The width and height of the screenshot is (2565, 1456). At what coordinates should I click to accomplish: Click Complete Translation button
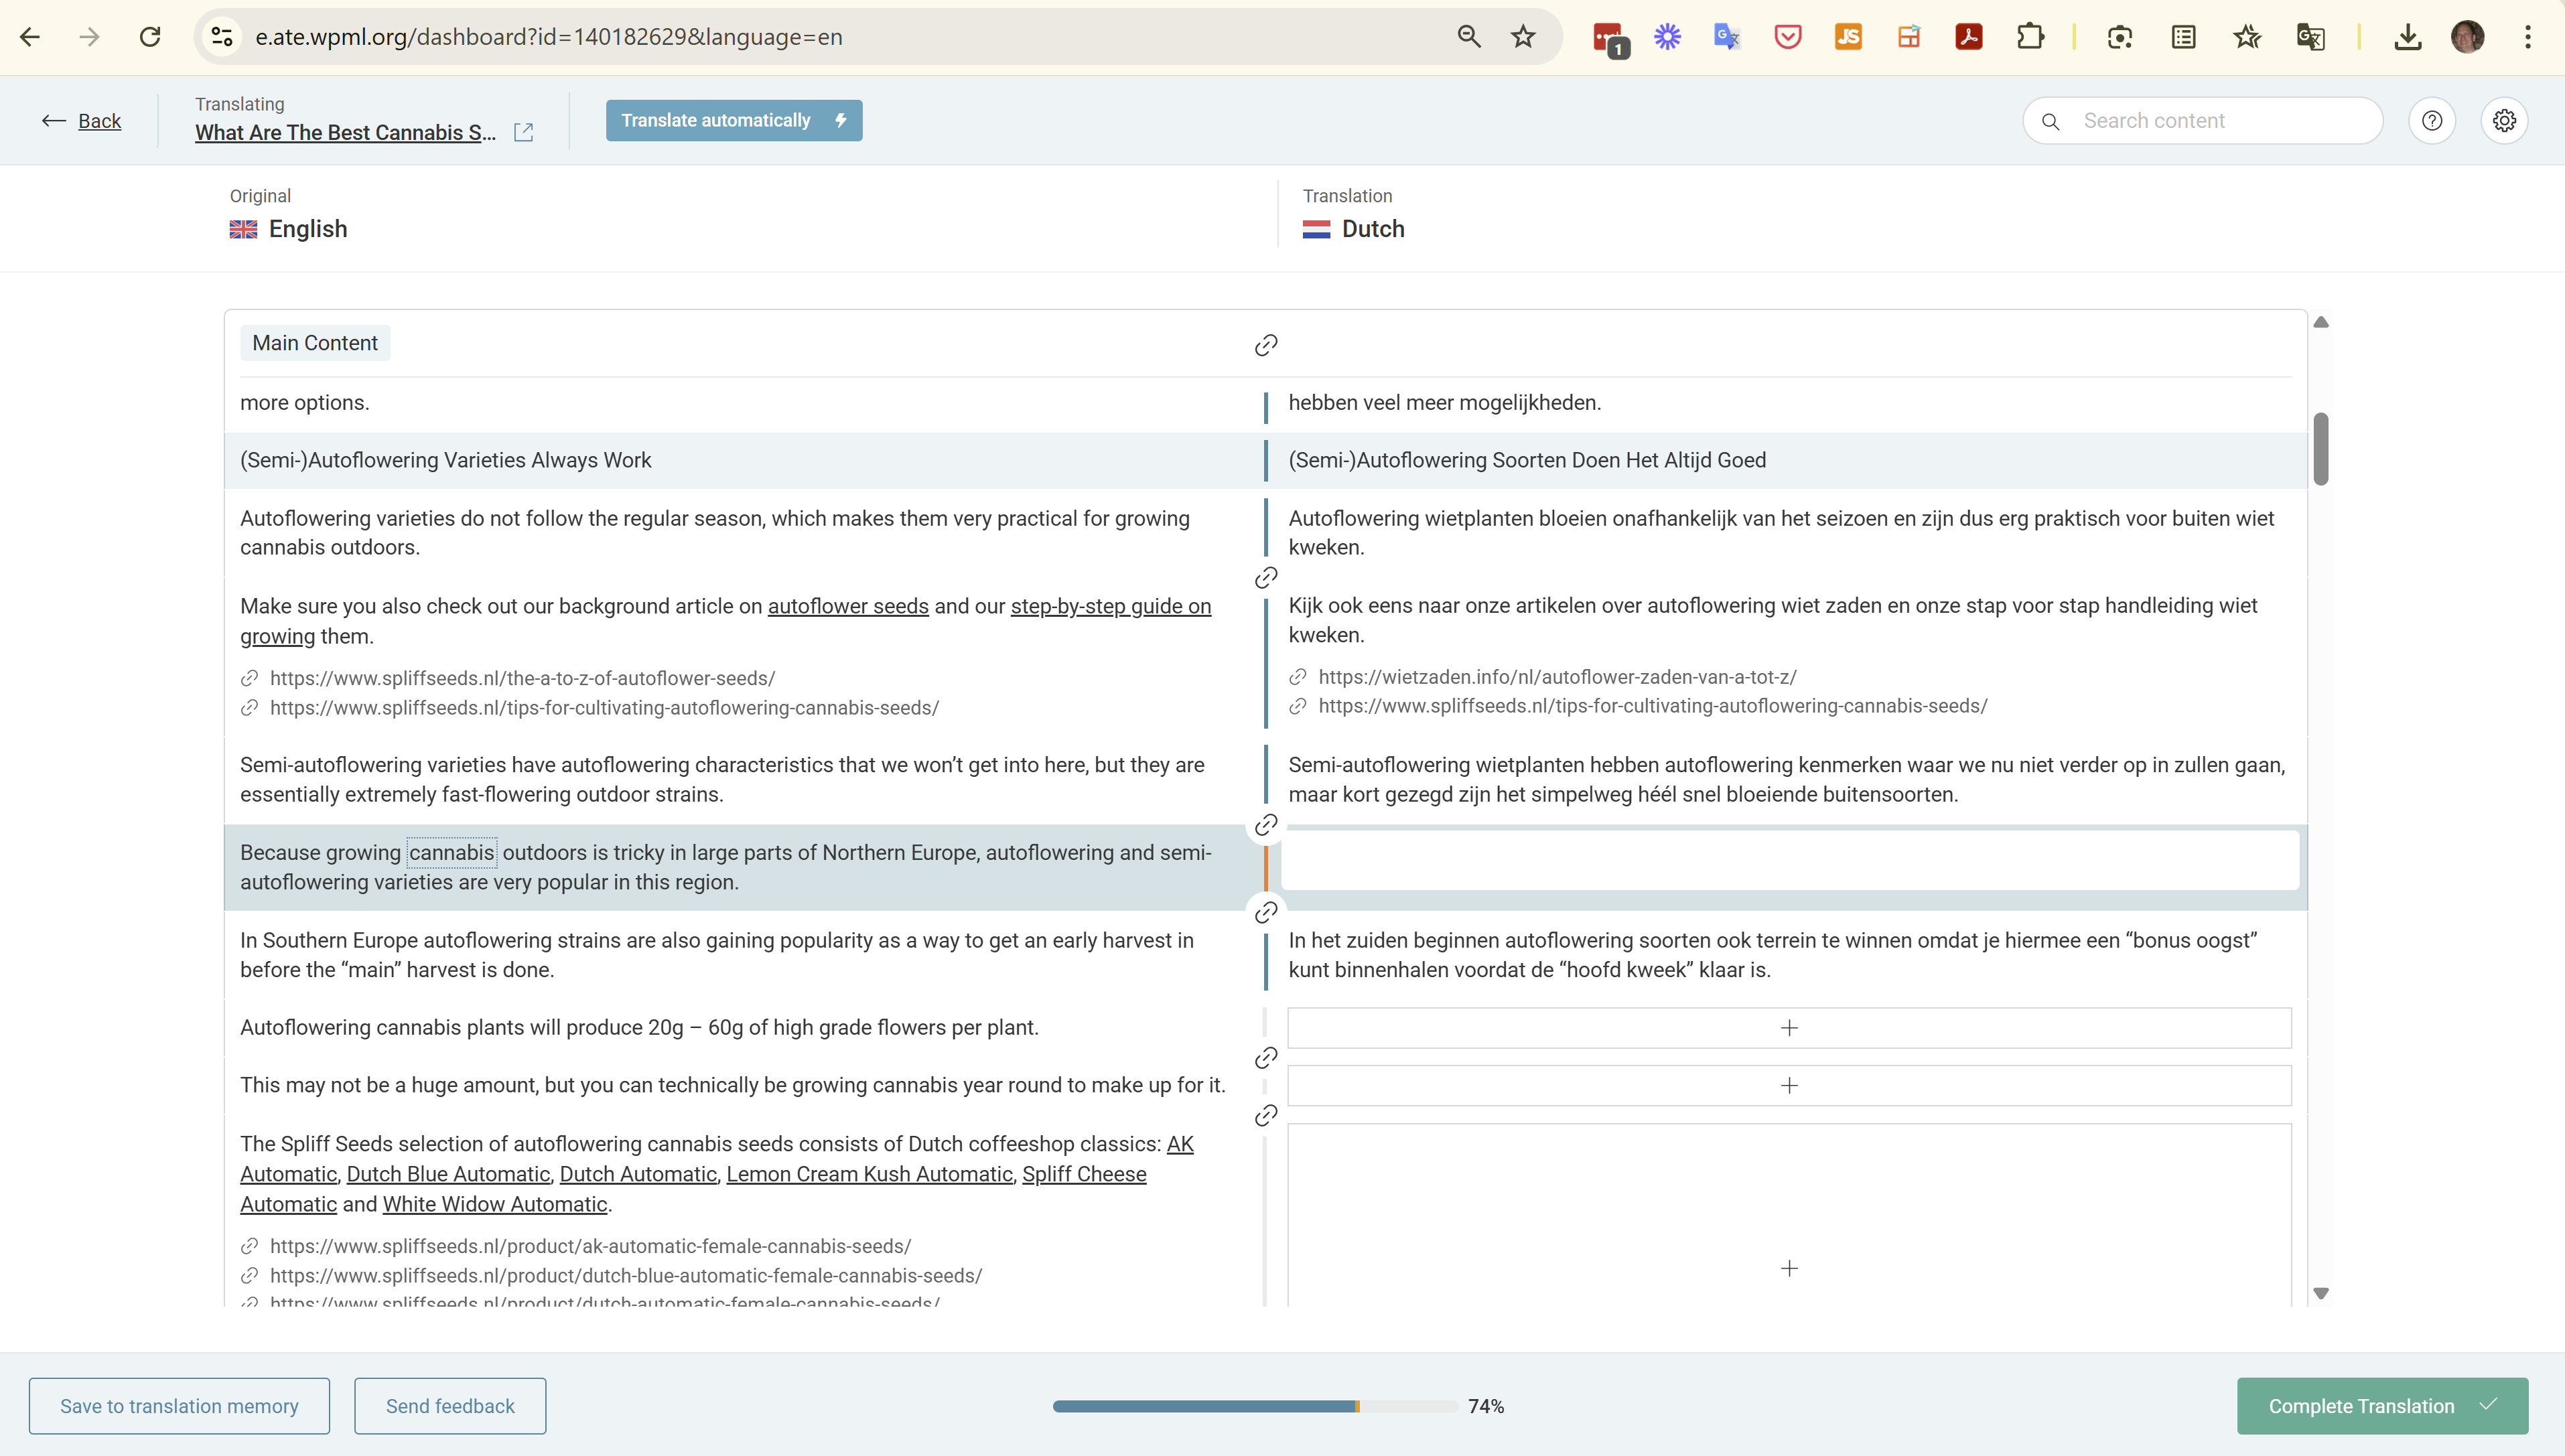click(2382, 1406)
